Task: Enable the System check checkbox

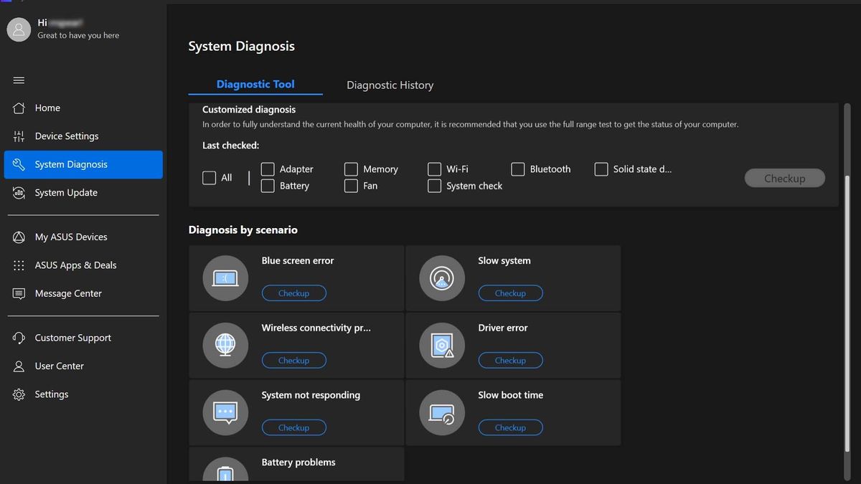Action: (x=434, y=186)
